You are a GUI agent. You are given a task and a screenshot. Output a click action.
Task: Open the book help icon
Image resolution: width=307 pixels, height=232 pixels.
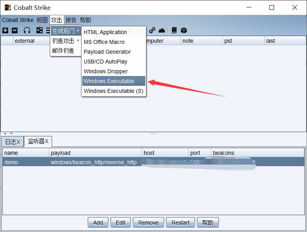tap(174, 31)
